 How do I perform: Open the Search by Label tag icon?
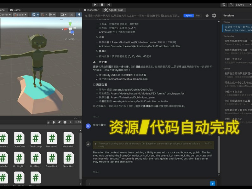point(60,122)
